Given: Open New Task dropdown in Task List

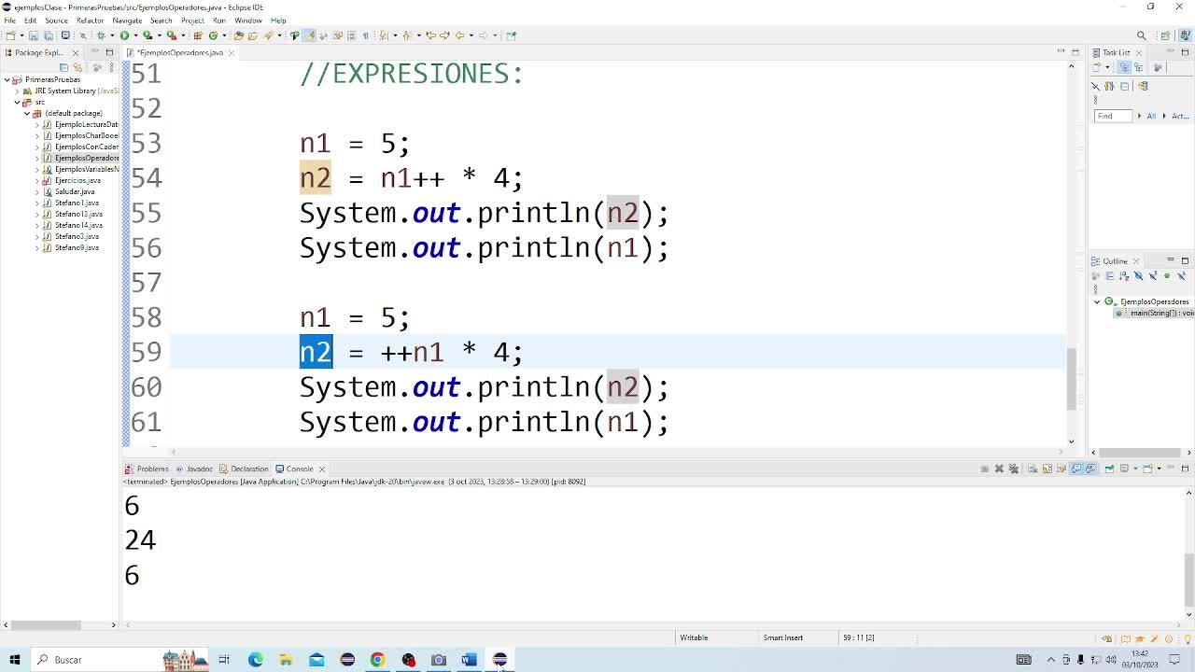Looking at the screenshot, I should (x=1107, y=67).
